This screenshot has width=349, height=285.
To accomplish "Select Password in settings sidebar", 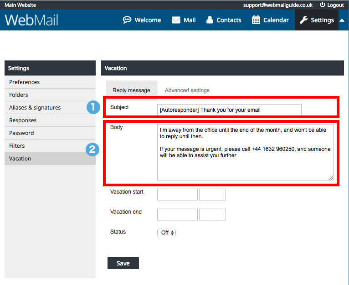I will coord(50,133).
